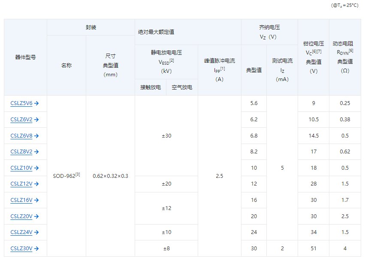Click the footnote [6] after RDYN
The height and width of the screenshot is (261, 368).
click(351, 51)
